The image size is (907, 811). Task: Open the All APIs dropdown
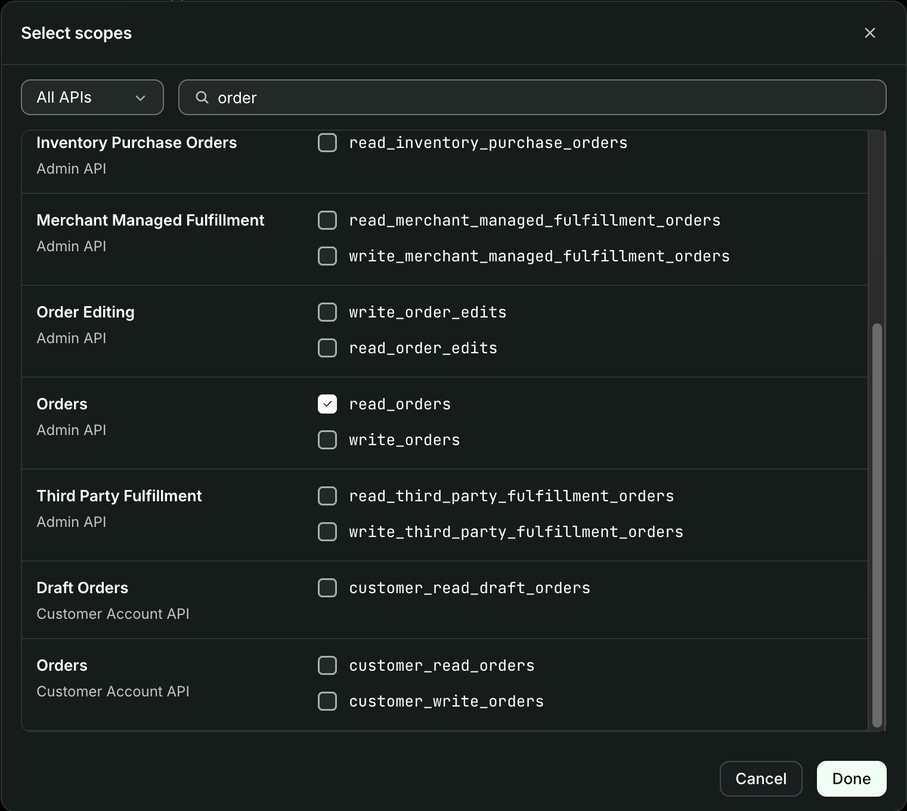(x=92, y=97)
